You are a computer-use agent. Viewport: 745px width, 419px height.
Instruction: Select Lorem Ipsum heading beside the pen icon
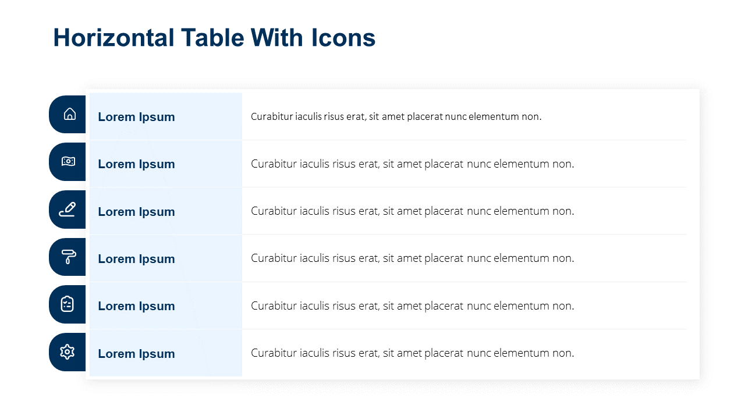pyautogui.click(x=136, y=212)
